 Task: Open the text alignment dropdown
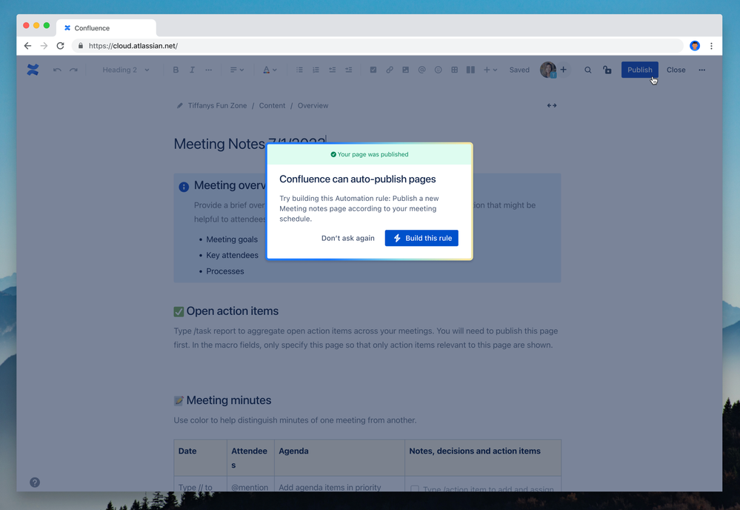[236, 70]
